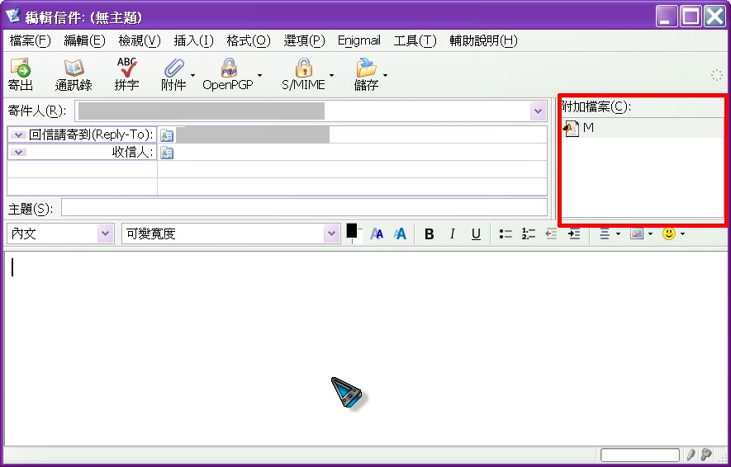731x467 pixels.
Task: Click the message body text area
Action: [x=365, y=348]
